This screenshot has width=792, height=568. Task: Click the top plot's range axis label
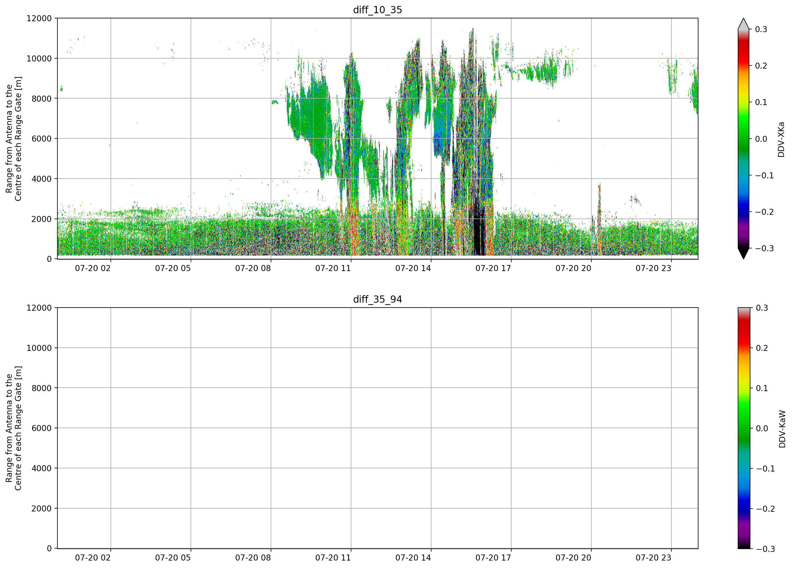click(13, 139)
